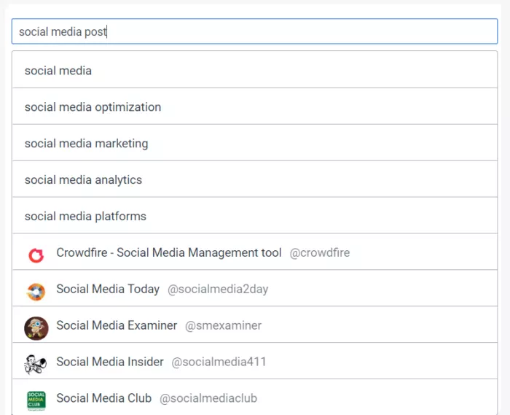Click the @crowdfire handle
The height and width of the screenshot is (415, 510).
[320, 253]
